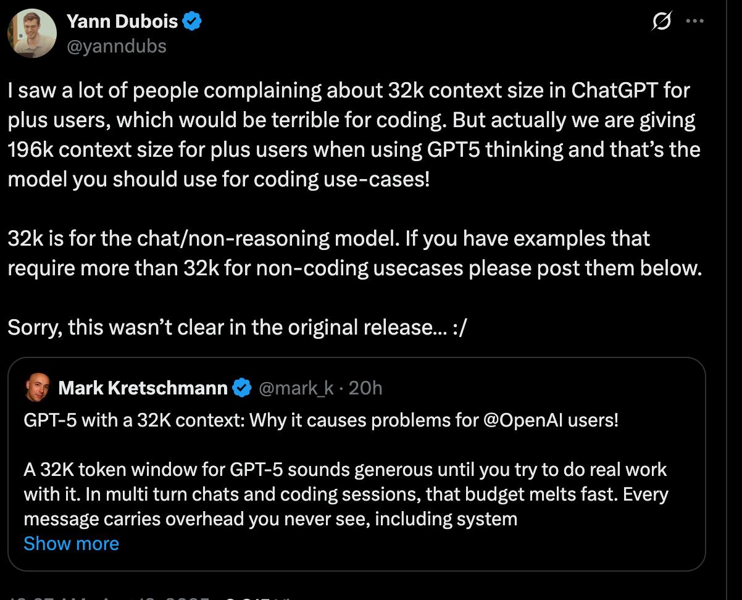Click the Mark Kretschmann display name
This screenshot has height=600, width=742.
tap(143, 388)
